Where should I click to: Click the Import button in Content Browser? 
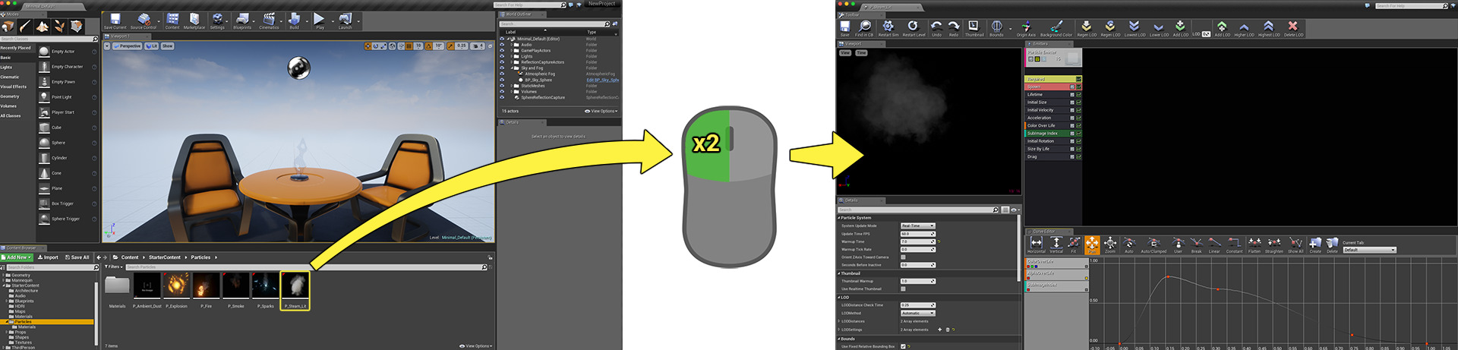(x=48, y=257)
